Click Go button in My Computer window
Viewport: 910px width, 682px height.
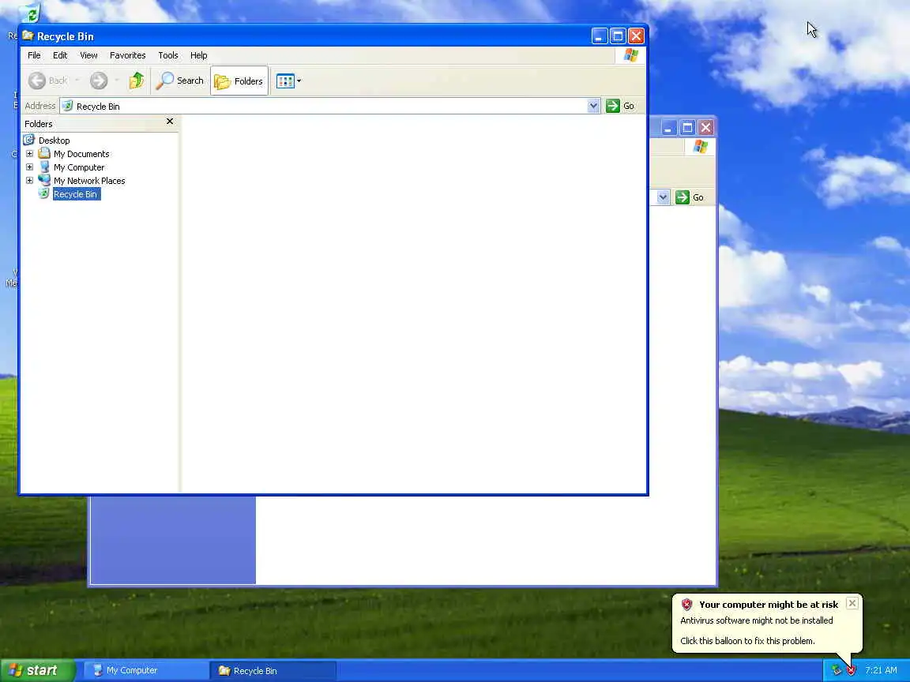coord(690,197)
